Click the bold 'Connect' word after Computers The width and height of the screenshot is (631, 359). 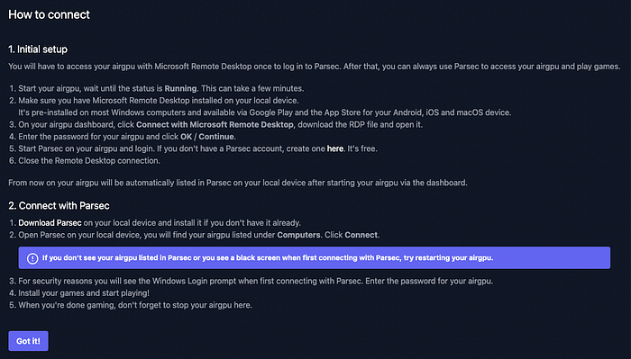tap(361, 235)
